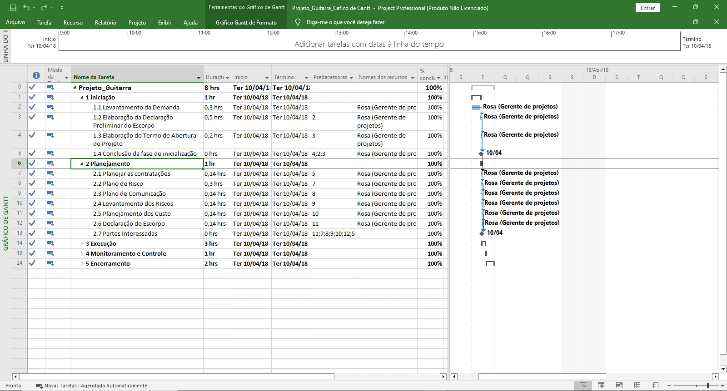Image resolution: width=727 pixels, height=391 pixels.
Task: Click the 'Diga-me o que você deseja fazer' box
Action: (x=345, y=22)
